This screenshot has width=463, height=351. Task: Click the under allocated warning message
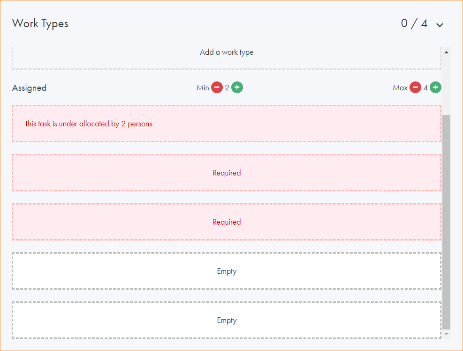pos(89,124)
